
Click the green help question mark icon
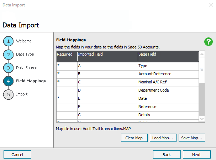208,42
